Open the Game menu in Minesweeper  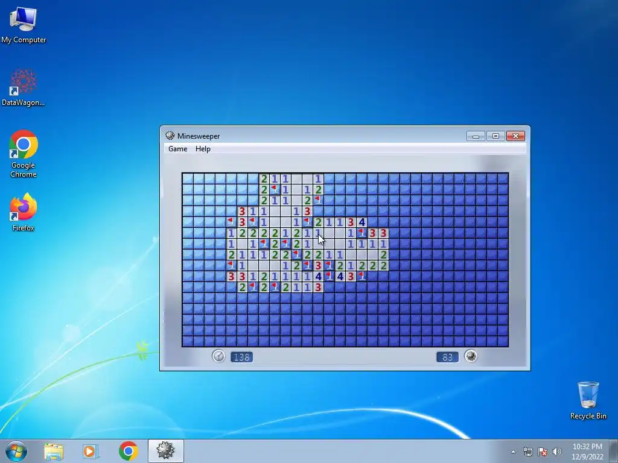pos(178,149)
